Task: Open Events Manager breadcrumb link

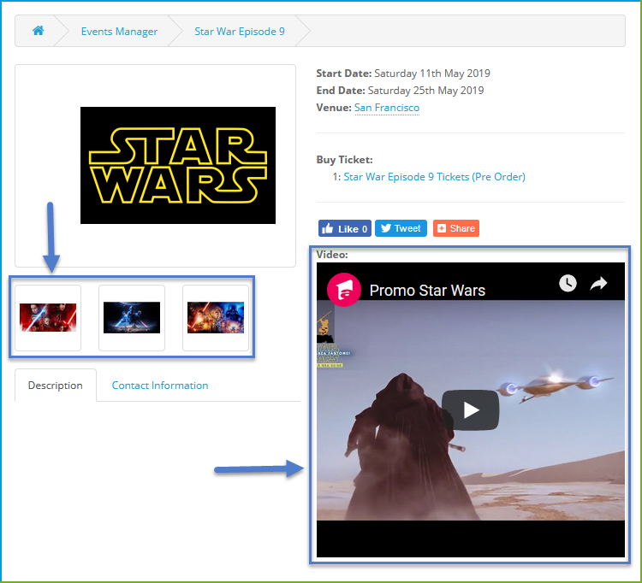Action: pyautogui.click(x=119, y=32)
